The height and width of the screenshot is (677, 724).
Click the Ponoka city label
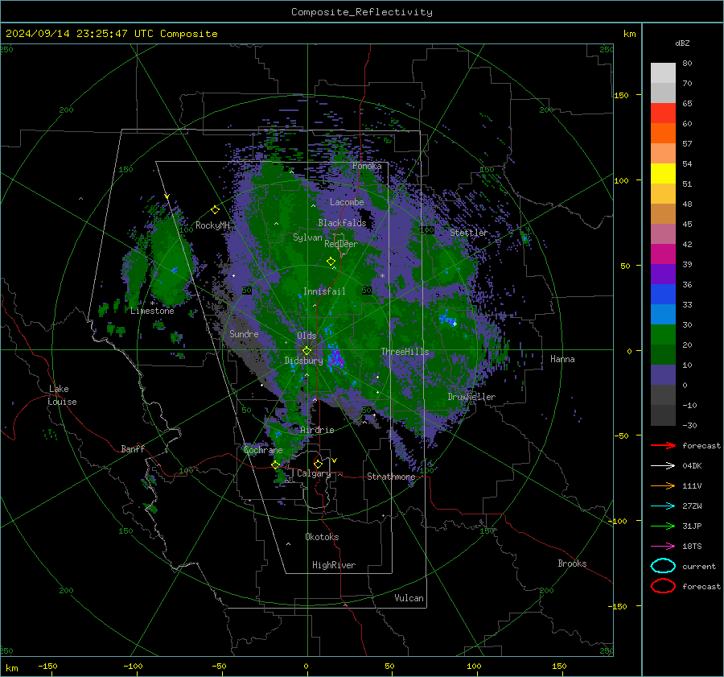click(367, 166)
